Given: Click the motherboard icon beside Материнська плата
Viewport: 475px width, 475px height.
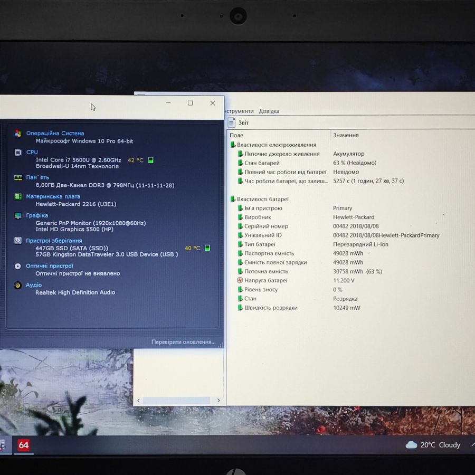Looking at the screenshot, I should [18, 197].
